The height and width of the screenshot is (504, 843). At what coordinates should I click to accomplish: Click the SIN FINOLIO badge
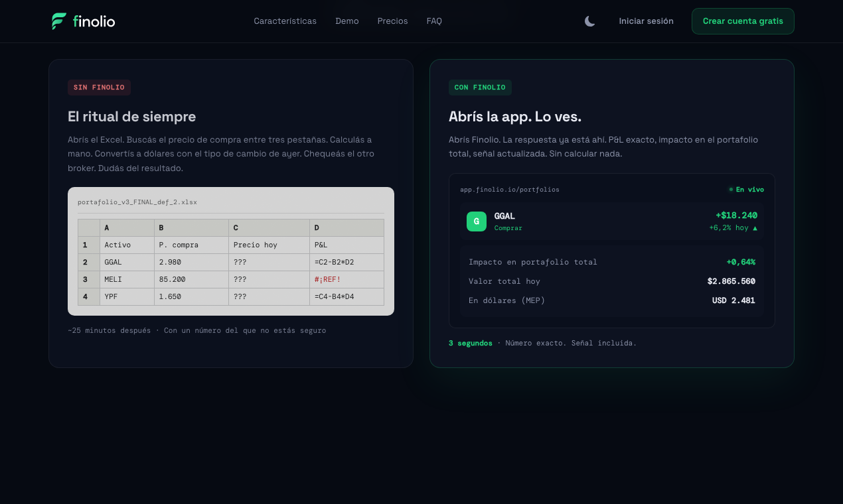click(99, 88)
